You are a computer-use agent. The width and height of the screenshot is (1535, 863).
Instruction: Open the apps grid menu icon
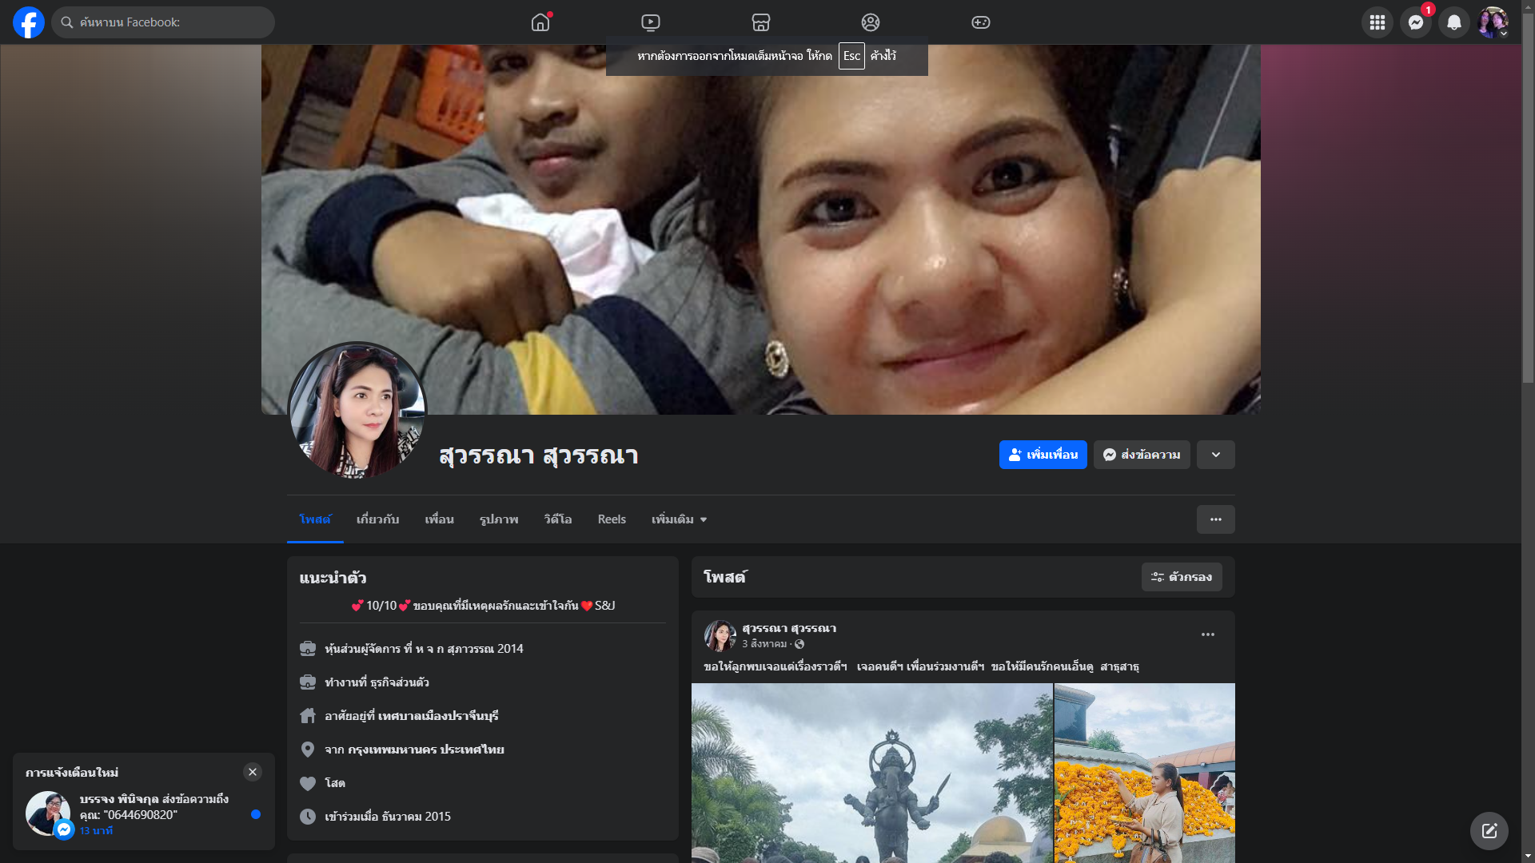pos(1378,22)
